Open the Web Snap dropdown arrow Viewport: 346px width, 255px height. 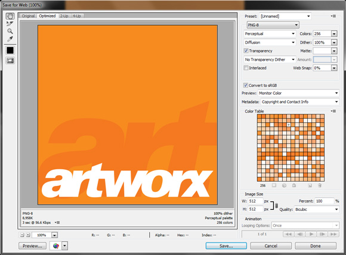(334, 68)
